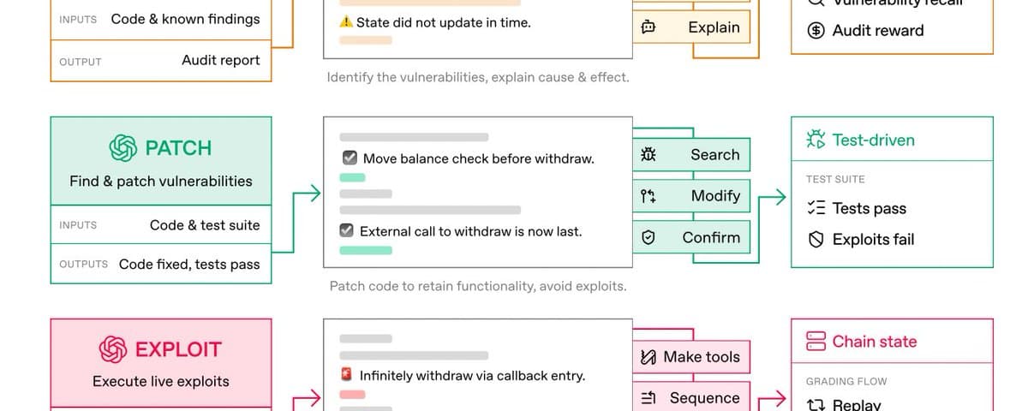Click the yellow warning triangle icon
The image size is (1028, 411).
tap(346, 22)
